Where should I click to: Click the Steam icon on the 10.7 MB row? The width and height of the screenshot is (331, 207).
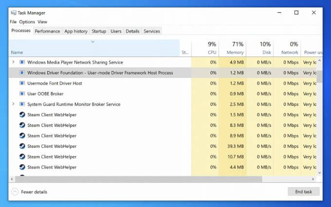click(22, 156)
